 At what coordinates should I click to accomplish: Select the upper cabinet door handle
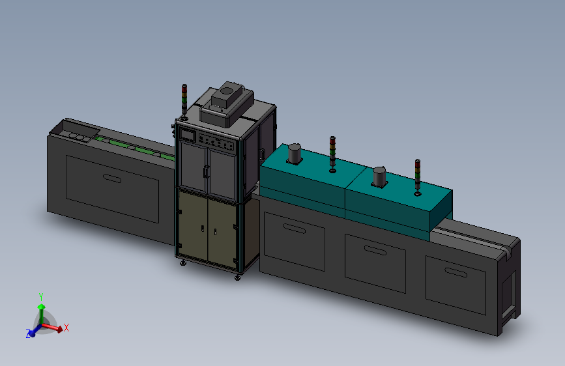206,171
